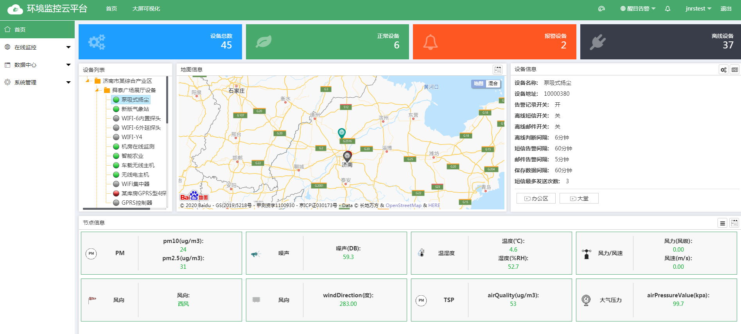Open the theme palette icon in header
Viewport: 741px width, 334px height.
[x=601, y=9]
